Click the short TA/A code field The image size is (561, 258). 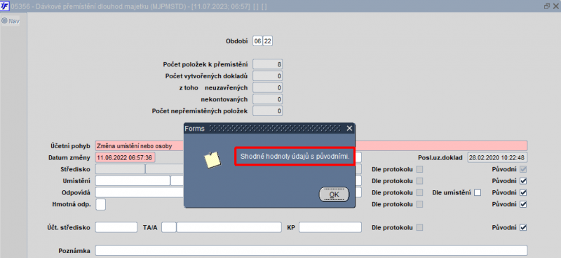tap(169, 227)
